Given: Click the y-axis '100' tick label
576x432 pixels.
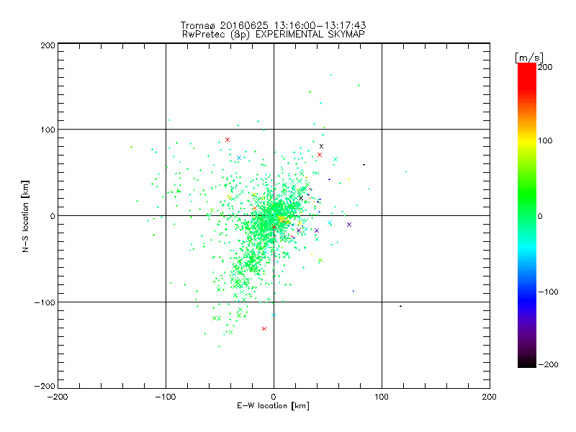Looking at the screenshot, I should pos(48,130).
